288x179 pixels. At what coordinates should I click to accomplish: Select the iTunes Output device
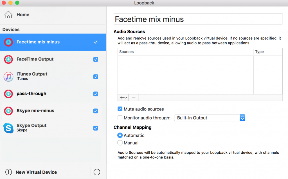point(53,76)
